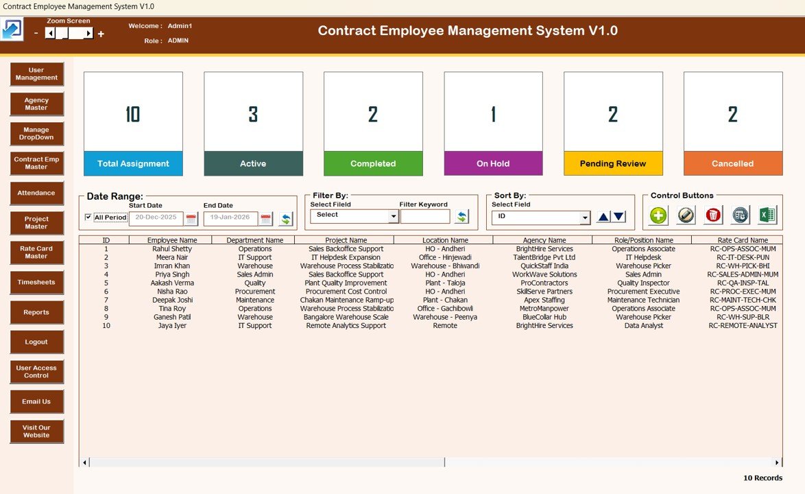805x494 pixels.
Task: Open the End Date calendar picker
Action: (266, 219)
